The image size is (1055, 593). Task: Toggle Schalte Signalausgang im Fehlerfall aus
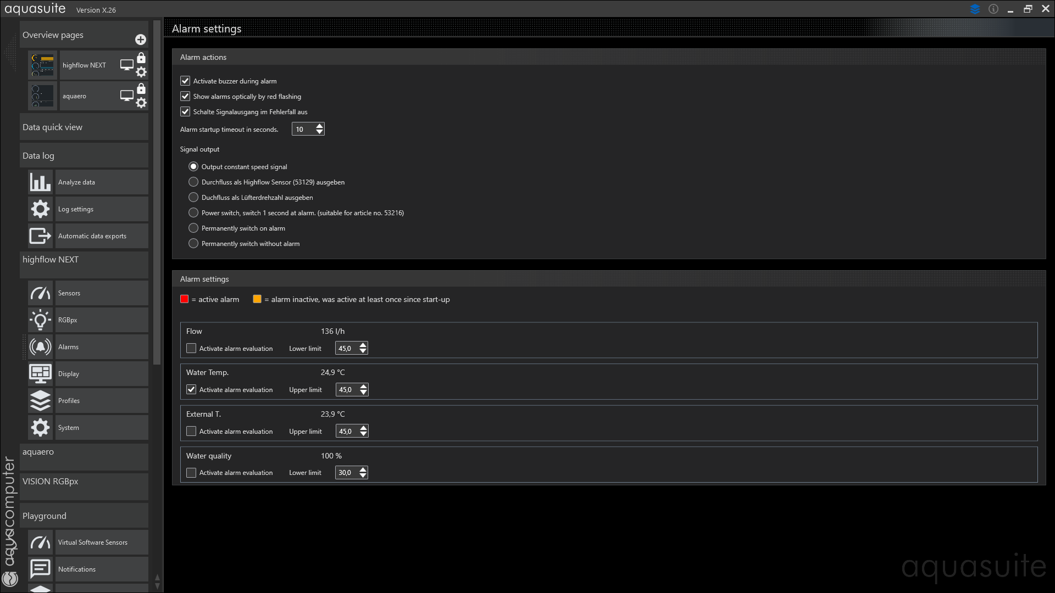point(185,111)
